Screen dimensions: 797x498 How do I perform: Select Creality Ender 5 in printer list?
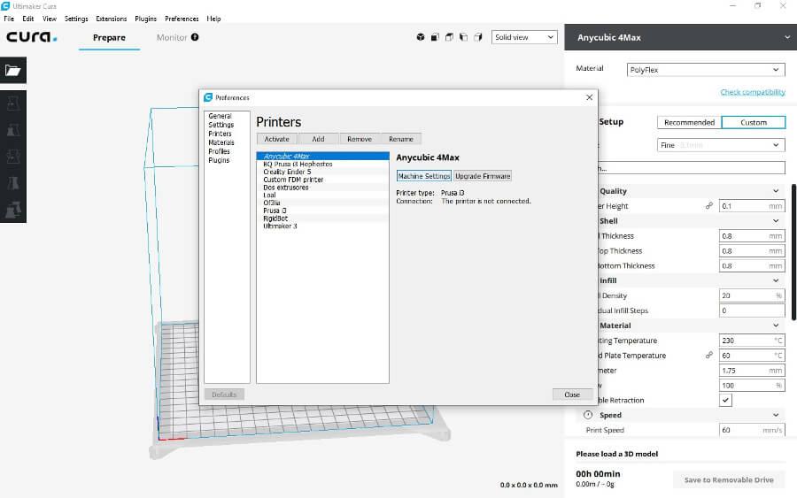287,172
